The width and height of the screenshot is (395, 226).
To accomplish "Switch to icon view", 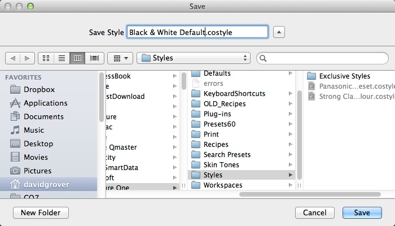I will coord(46,58).
